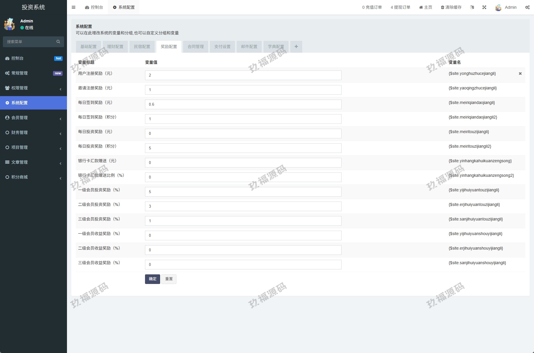Click the search magnifier icon in sidebar

pyautogui.click(x=58, y=42)
